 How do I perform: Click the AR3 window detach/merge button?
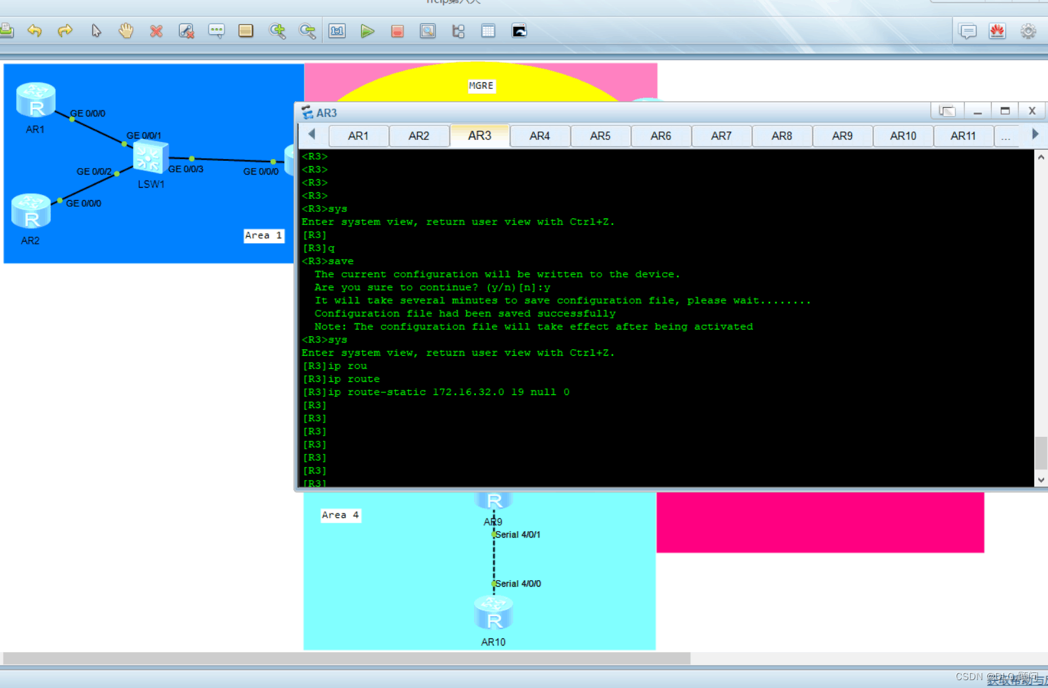tap(947, 111)
